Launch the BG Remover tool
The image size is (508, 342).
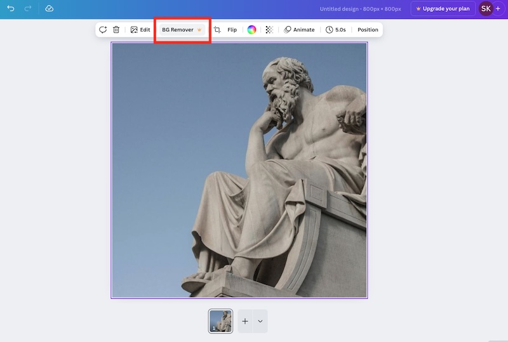(182, 30)
